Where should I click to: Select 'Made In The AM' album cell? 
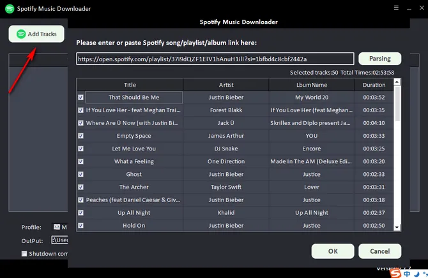312,161
